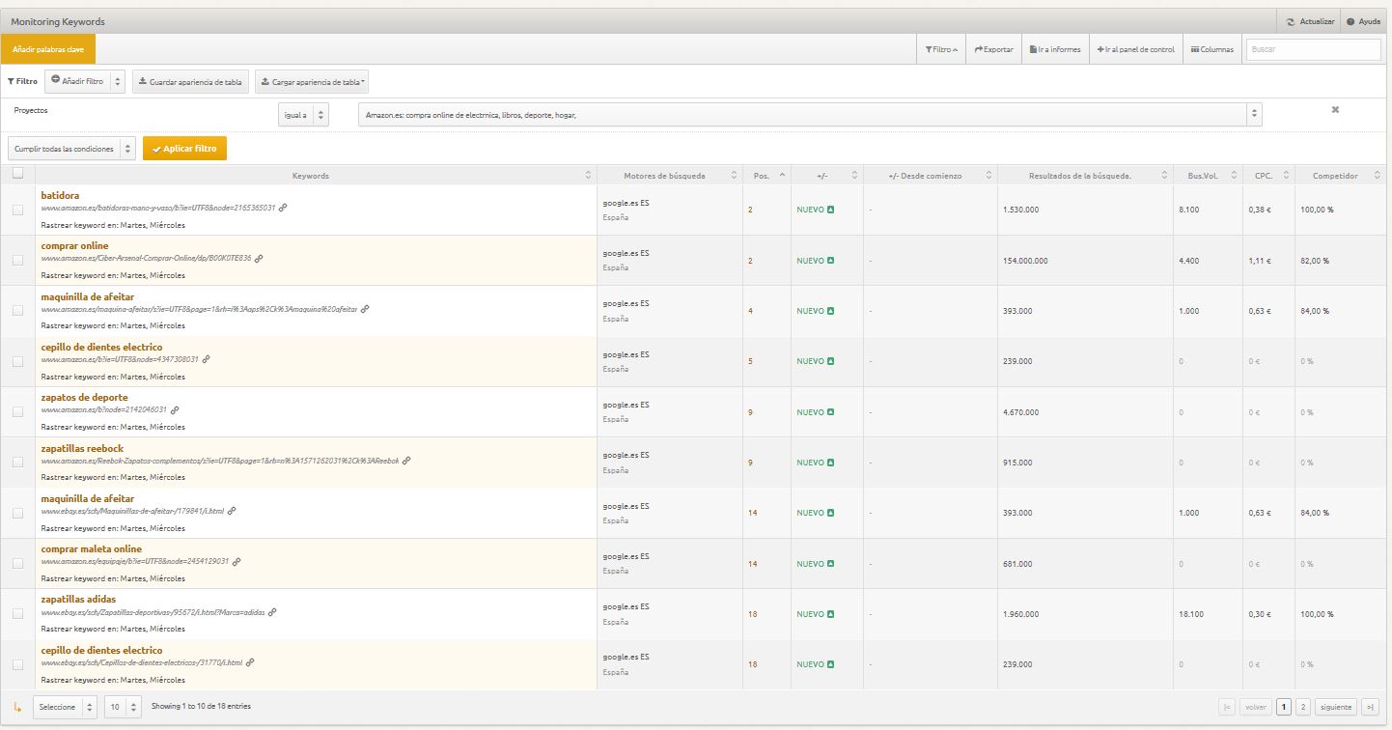Open link icon beside comprar maleta online URL
1392x730 pixels.
point(237,561)
